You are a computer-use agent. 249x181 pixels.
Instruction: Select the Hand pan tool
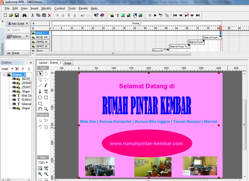tap(40, 109)
